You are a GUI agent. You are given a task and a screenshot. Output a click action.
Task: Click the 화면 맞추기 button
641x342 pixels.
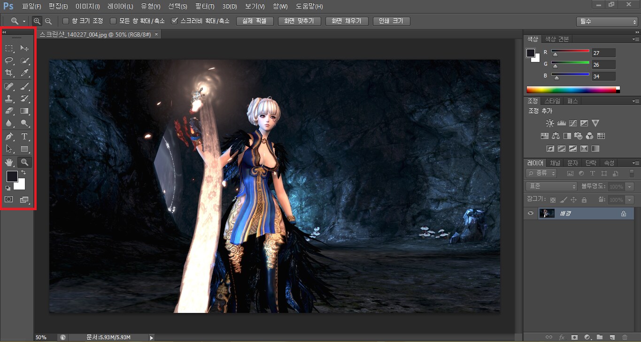[x=299, y=21]
